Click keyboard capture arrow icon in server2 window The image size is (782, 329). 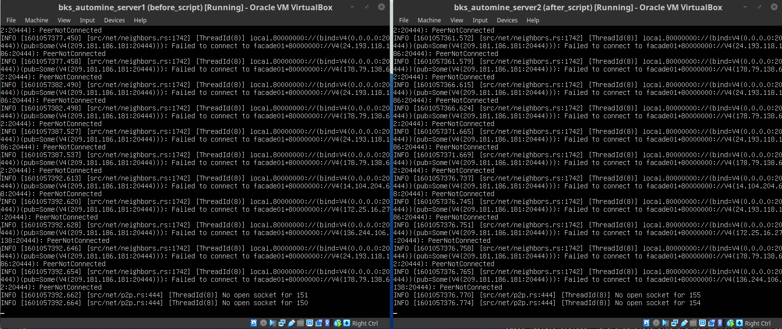pyautogui.click(x=739, y=323)
